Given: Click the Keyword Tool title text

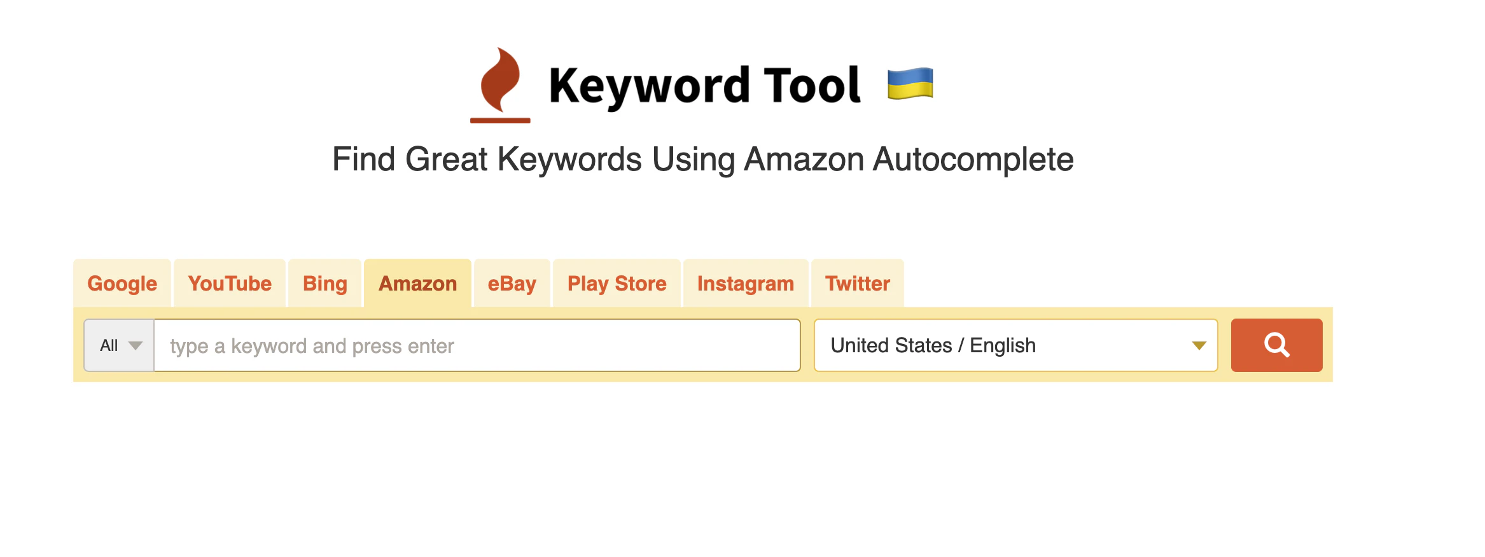Looking at the screenshot, I should click(x=704, y=86).
